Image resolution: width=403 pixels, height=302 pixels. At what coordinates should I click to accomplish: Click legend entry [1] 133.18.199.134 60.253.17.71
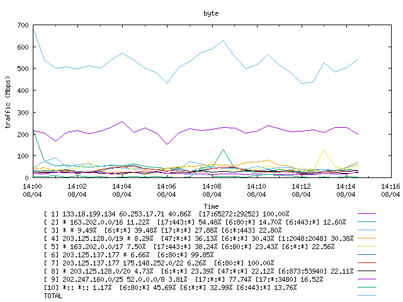166,214
